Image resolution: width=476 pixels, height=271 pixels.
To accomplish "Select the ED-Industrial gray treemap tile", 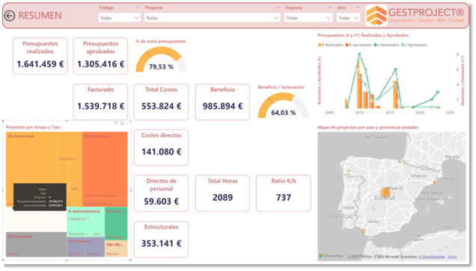I will point(36,244).
